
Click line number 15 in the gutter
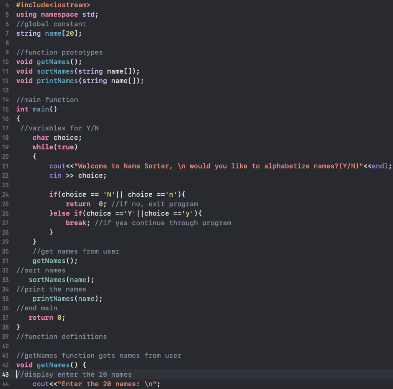pyautogui.click(x=5, y=109)
